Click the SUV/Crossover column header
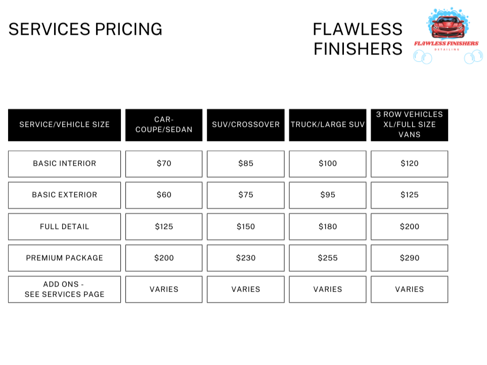 click(246, 125)
